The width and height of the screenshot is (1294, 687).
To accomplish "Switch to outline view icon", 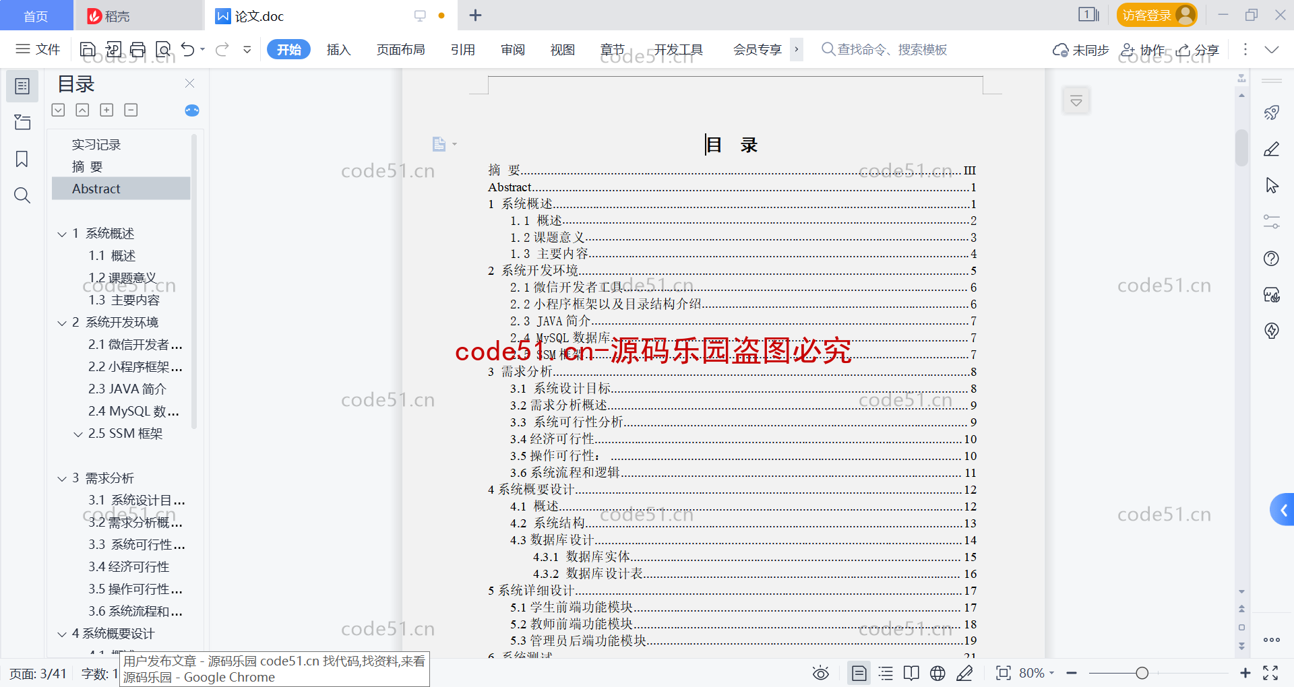I will click(886, 673).
